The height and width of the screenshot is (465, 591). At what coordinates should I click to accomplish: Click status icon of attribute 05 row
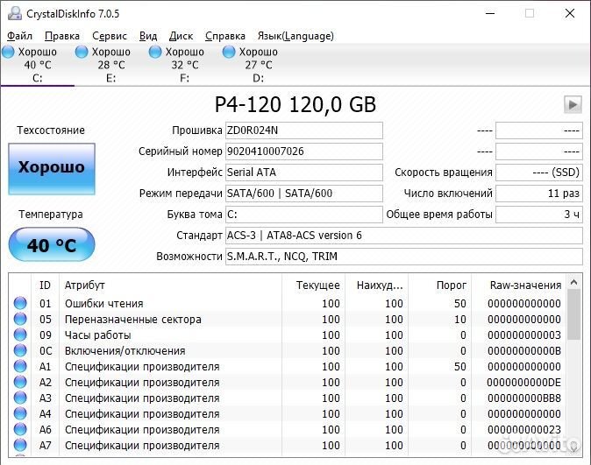click(x=20, y=319)
